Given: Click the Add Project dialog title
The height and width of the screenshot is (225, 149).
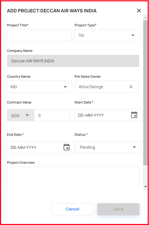Looking at the screenshot, I should click(x=52, y=11).
